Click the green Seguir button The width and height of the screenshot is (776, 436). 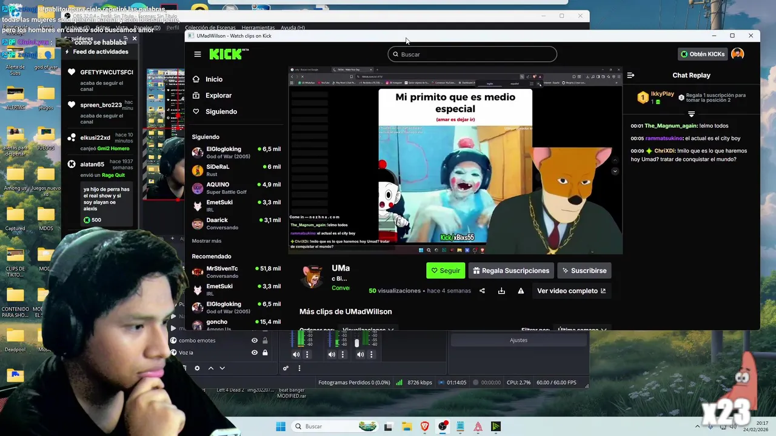tap(446, 271)
